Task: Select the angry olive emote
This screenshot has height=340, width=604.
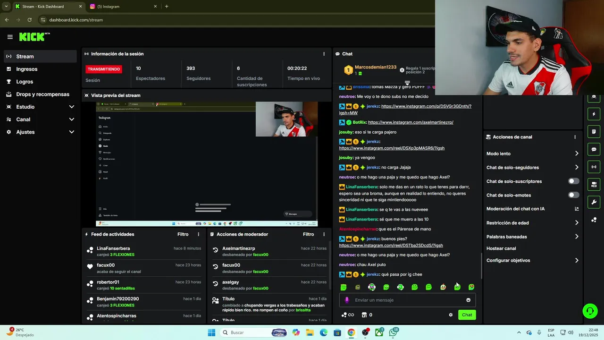Action: click(358, 287)
